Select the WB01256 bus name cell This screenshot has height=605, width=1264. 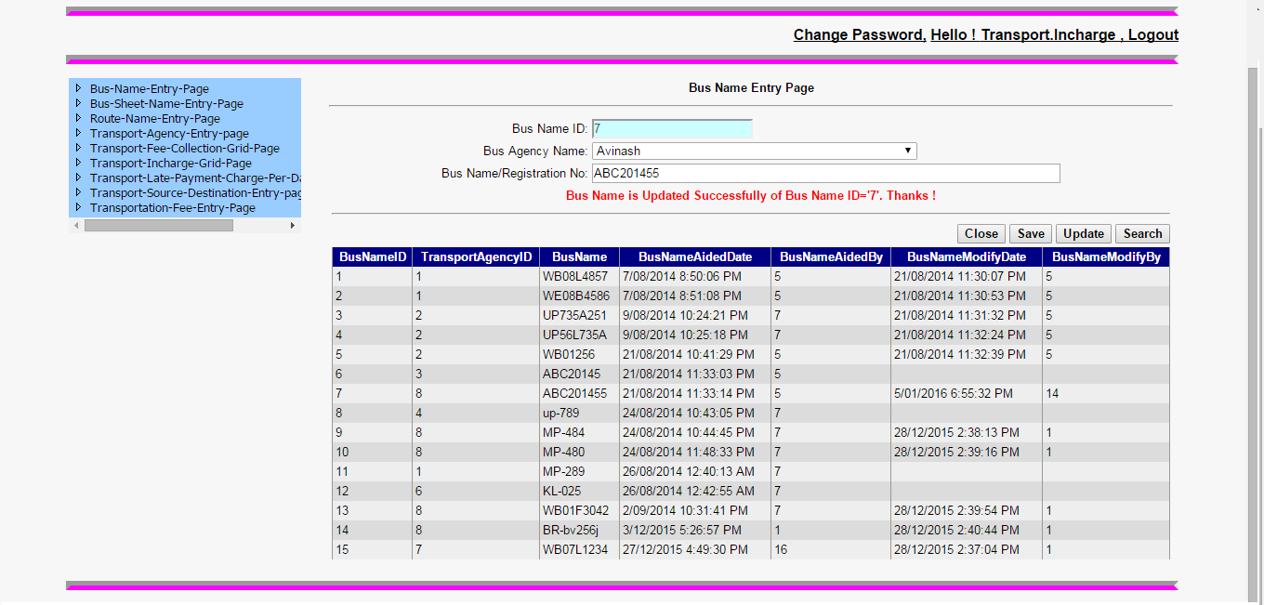[579, 355]
